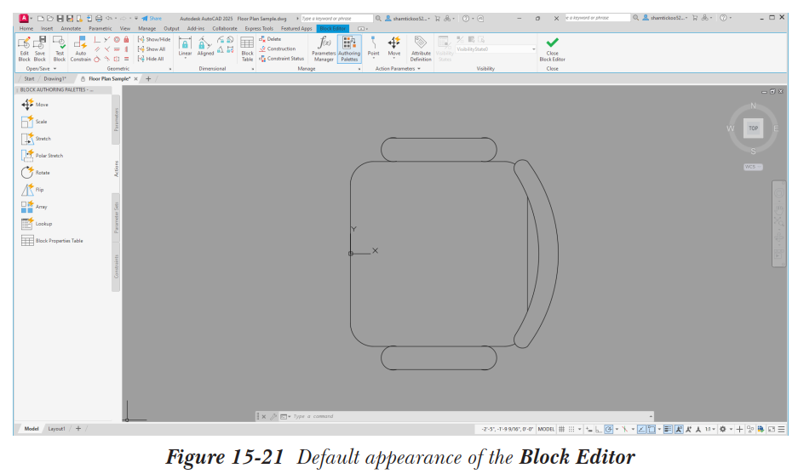Add a new drawing tab with plus
The height and width of the screenshot is (474, 798).
[148, 79]
